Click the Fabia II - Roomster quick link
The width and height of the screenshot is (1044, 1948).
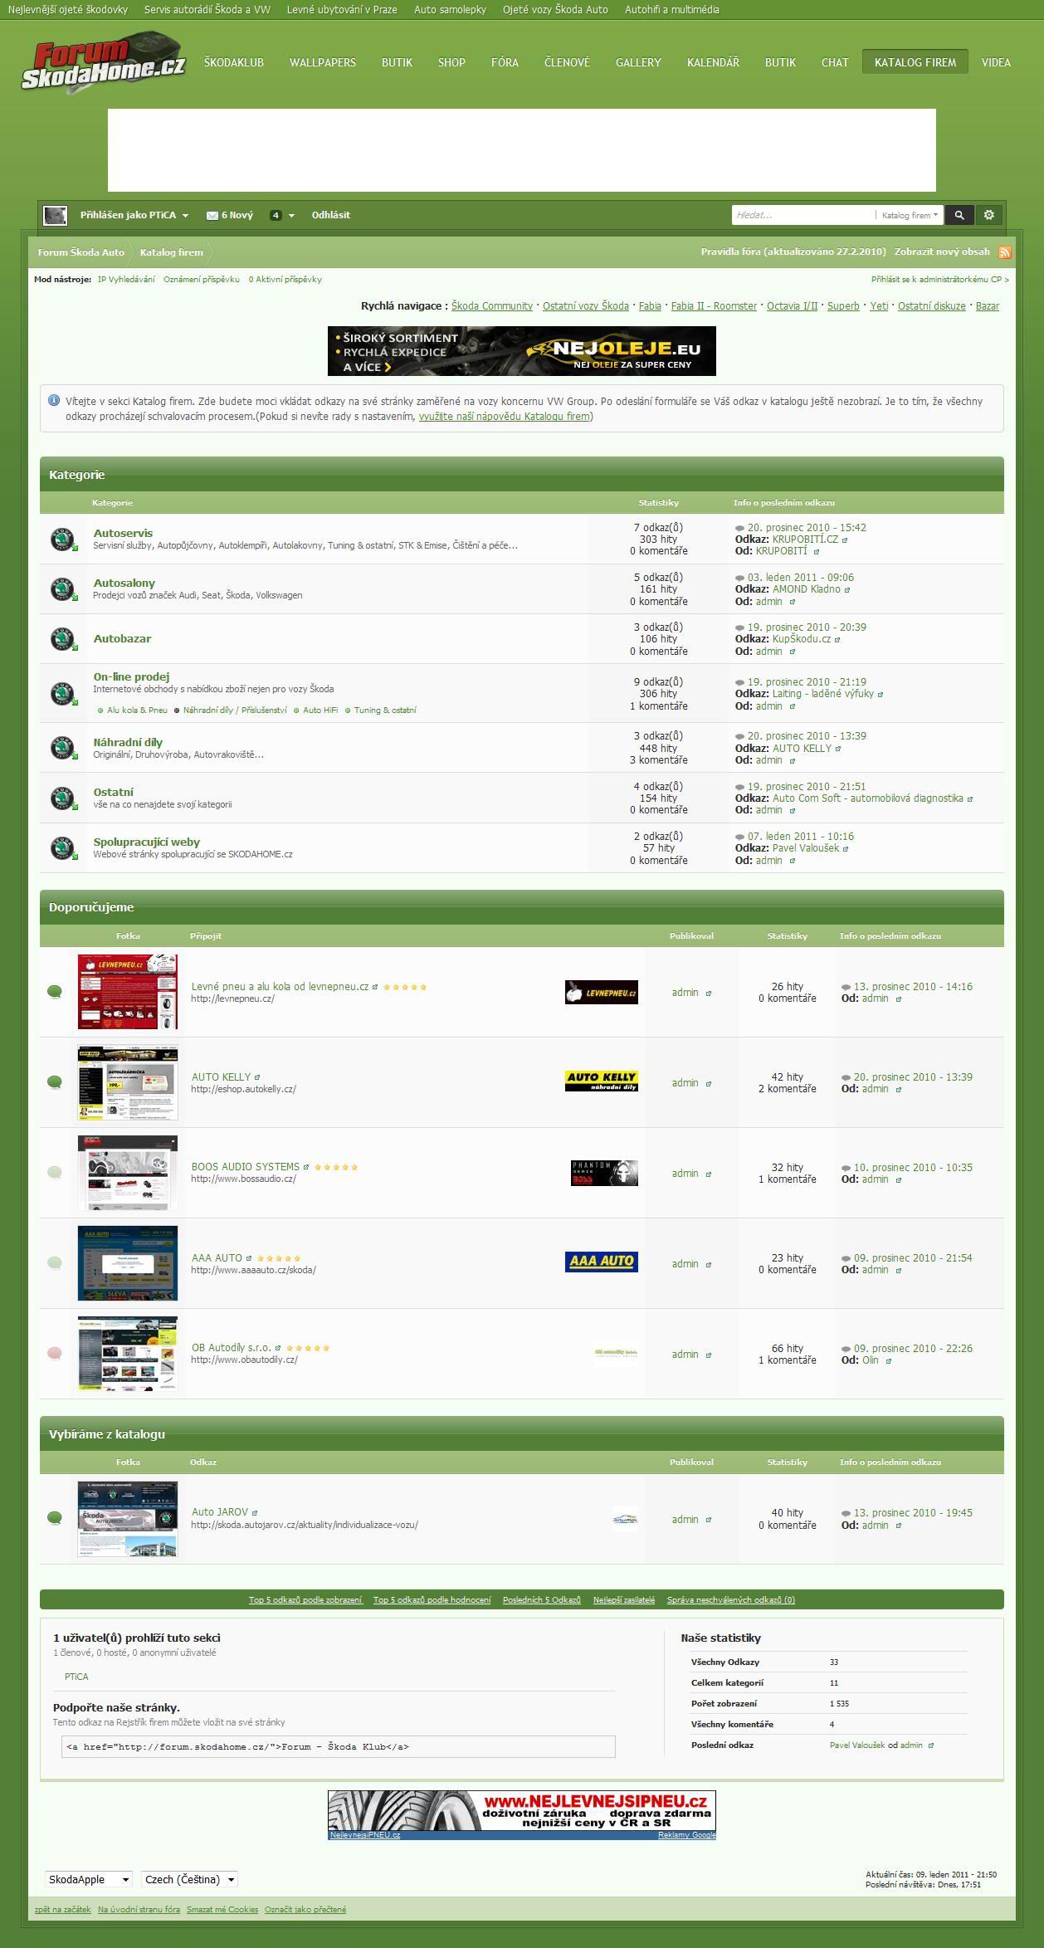pyautogui.click(x=714, y=306)
